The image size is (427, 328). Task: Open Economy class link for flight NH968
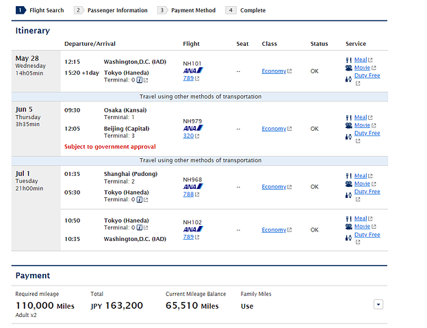click(x=274, y=187)
